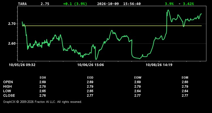Click EOD CLOSE value 2.77
This screenshot has height=113, width=212.
pos(90,95)
